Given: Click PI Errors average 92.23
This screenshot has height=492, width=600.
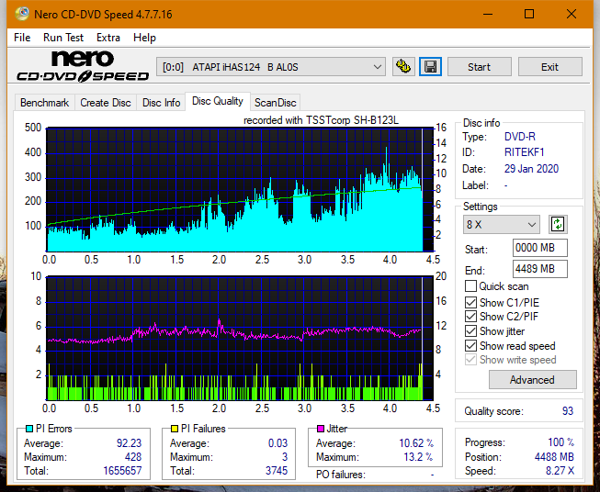Looking at the screenshot, I should pyautogui.click(x=129, y=443).
